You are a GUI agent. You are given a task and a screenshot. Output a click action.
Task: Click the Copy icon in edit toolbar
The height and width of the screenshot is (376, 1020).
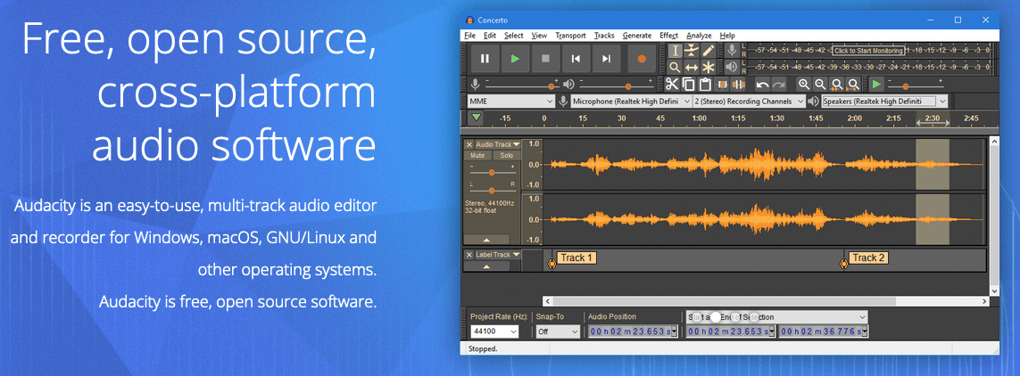click(x=688, y=84)
